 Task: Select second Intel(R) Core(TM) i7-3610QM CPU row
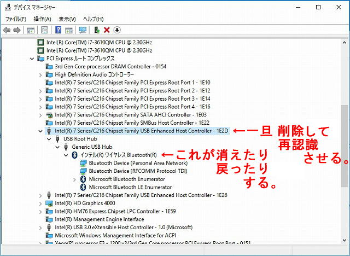[100, 50]
